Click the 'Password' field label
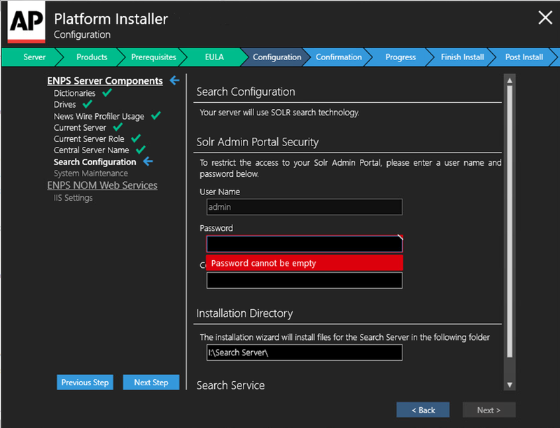The width and height of the screenshot is (560, 428). 216,228
